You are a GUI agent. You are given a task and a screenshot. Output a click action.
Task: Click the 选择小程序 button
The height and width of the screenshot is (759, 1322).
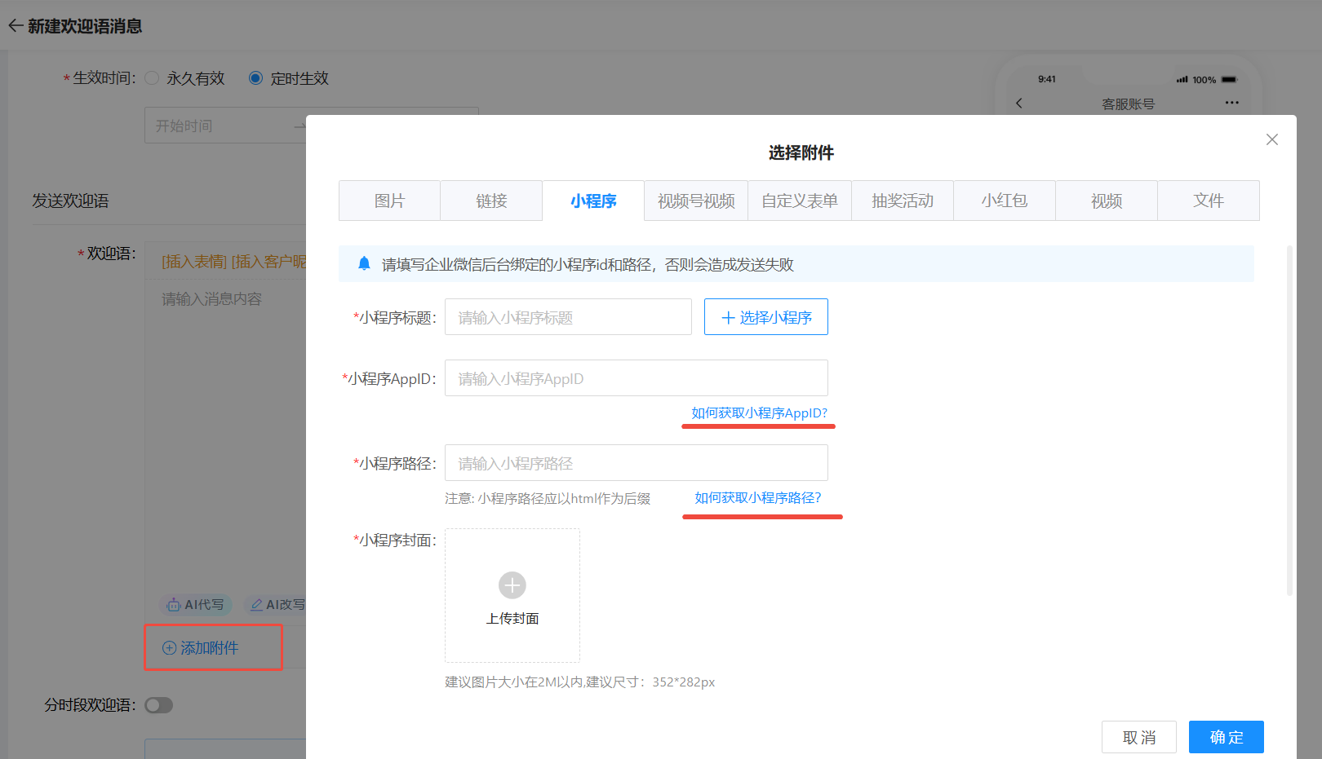tap(766, 317)
